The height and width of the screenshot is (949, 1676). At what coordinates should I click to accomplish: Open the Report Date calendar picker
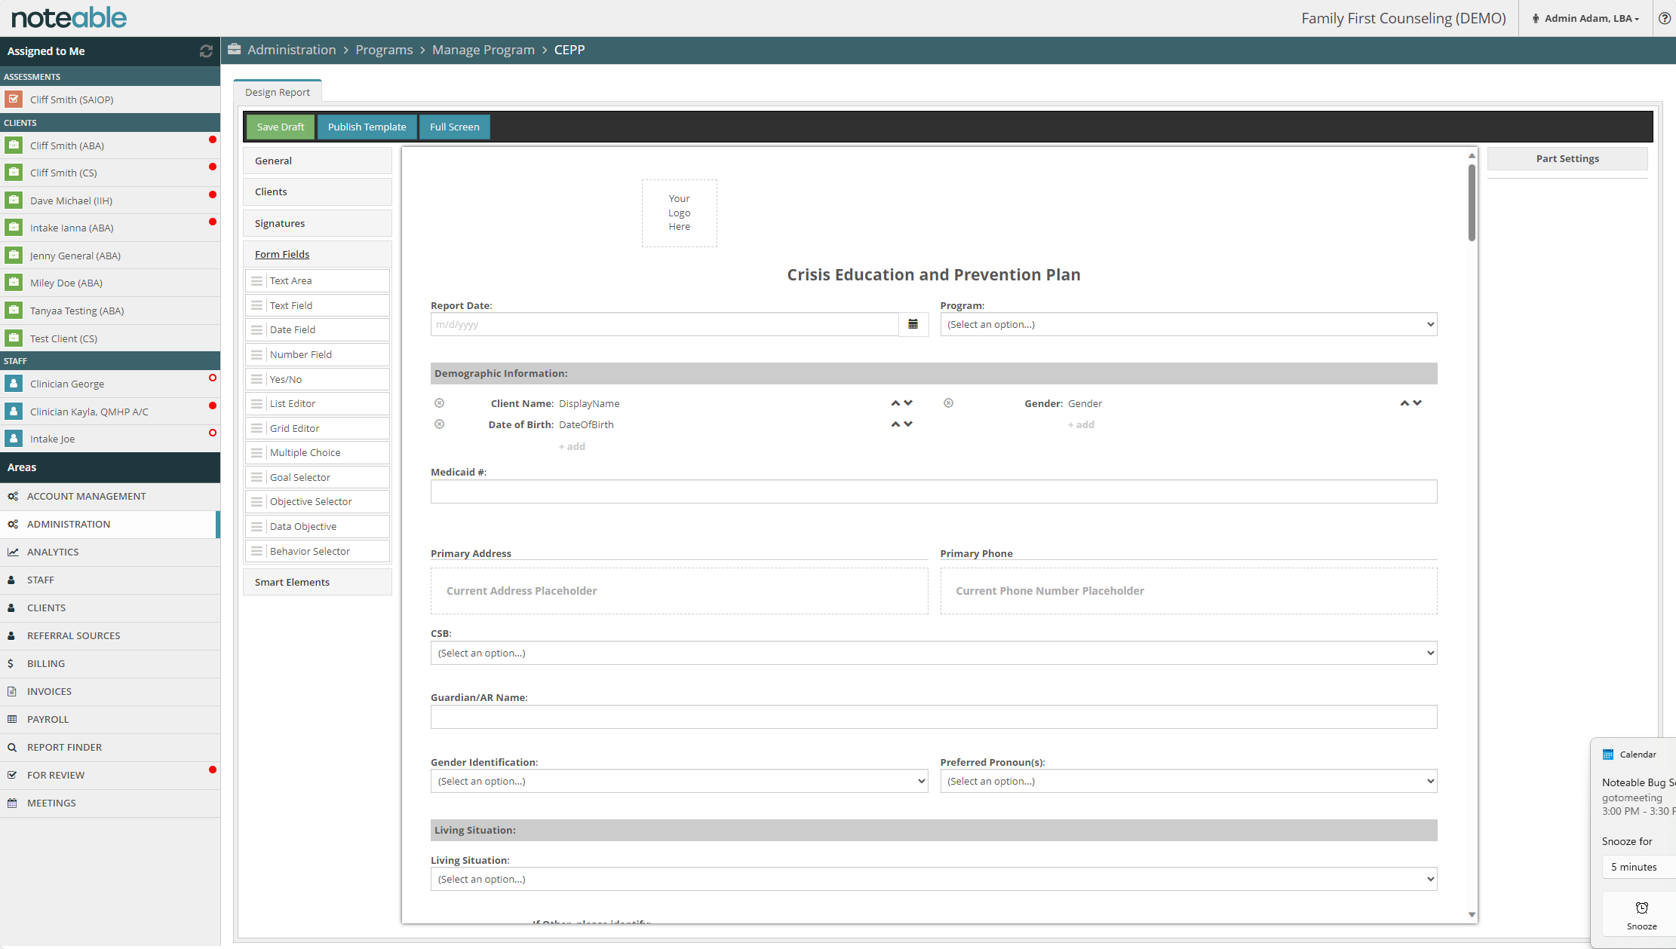913,324
